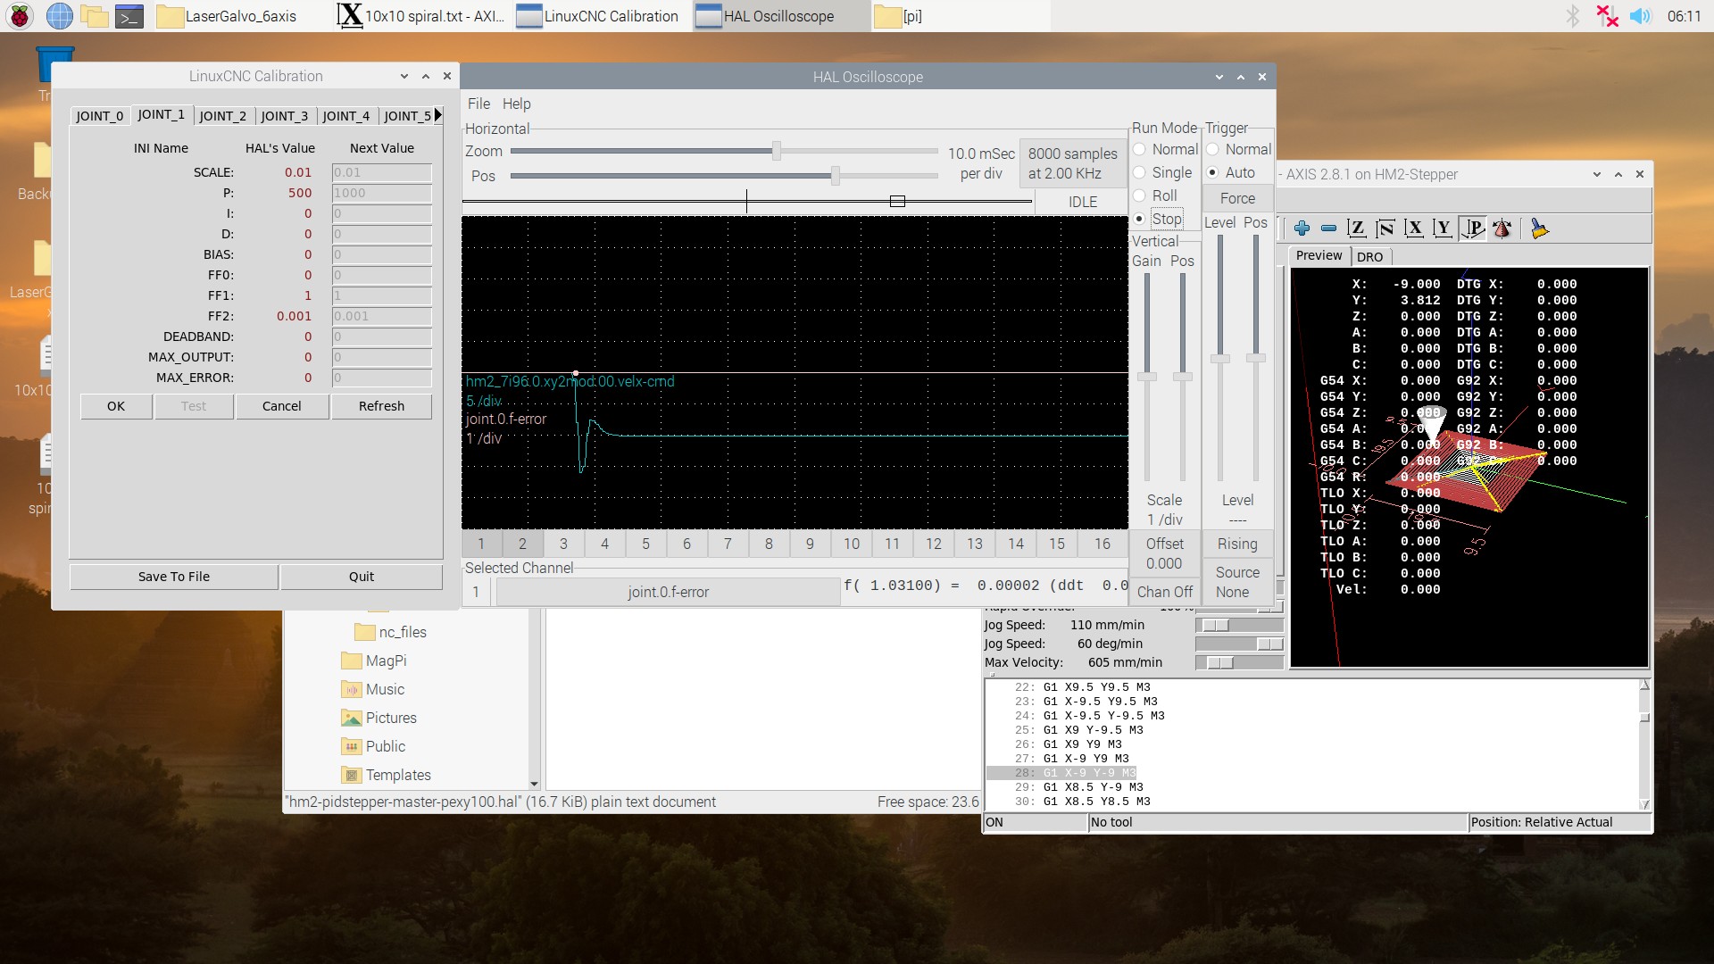The image size is (1714, 964).
Task: Click Cancel in Calibration window
Action: pyautogui.click(x=282, y=406)
